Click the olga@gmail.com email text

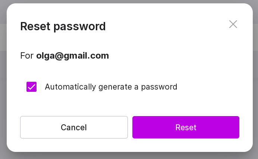[x=72, y=56]
